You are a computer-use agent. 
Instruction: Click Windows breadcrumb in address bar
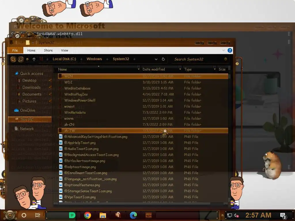94,59
